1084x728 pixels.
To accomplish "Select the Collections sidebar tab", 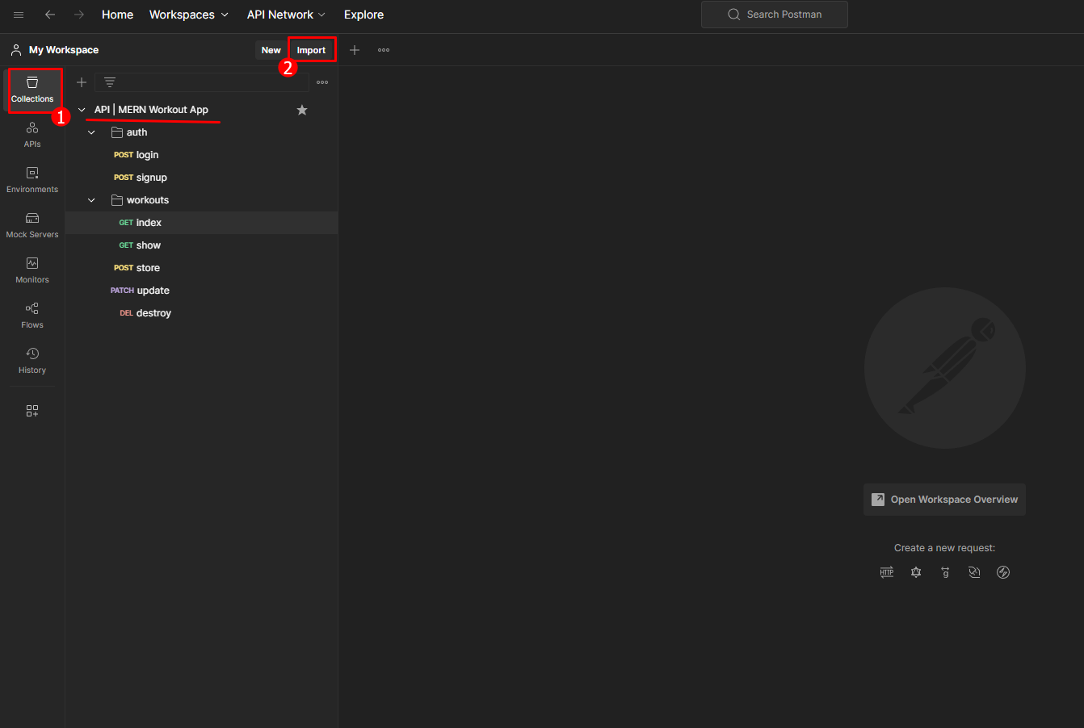I will click(x=32, y=90).
